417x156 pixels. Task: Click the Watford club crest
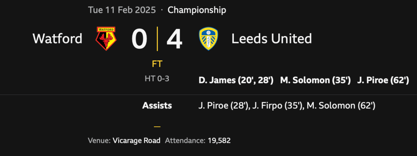106,39
